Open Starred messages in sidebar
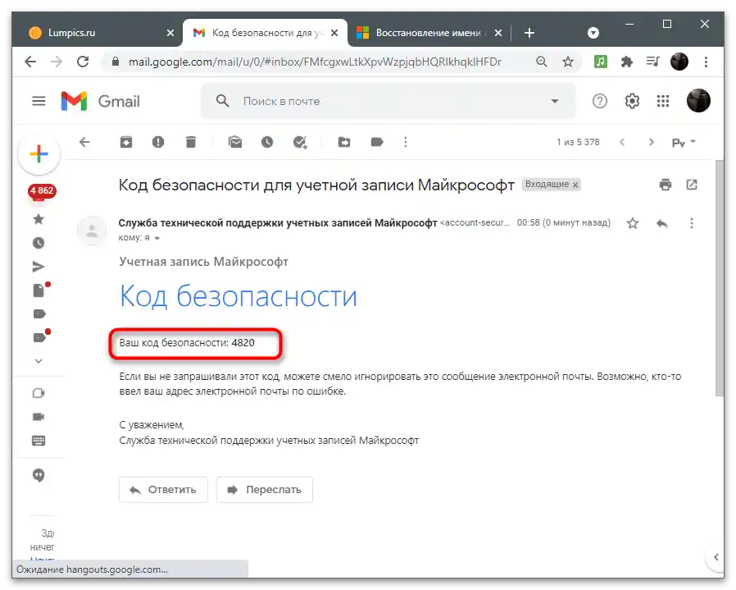Image resolution: width=736 pixels, height=590 pixels. coord(39,219)
